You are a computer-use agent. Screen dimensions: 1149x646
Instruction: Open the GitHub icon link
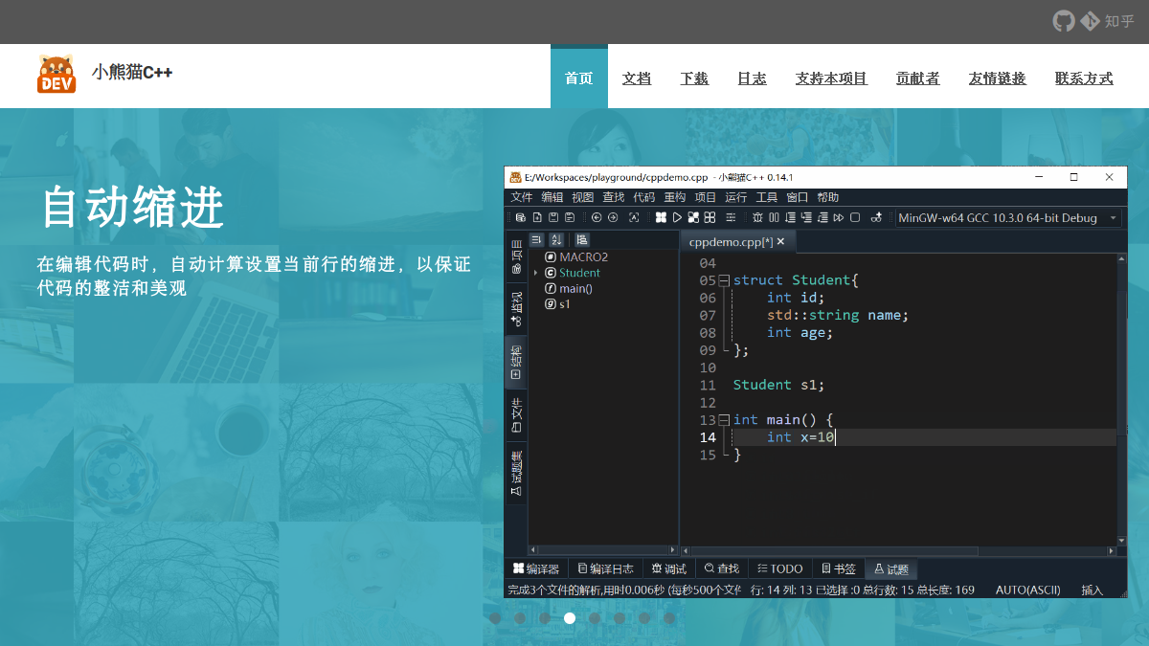1064,21
